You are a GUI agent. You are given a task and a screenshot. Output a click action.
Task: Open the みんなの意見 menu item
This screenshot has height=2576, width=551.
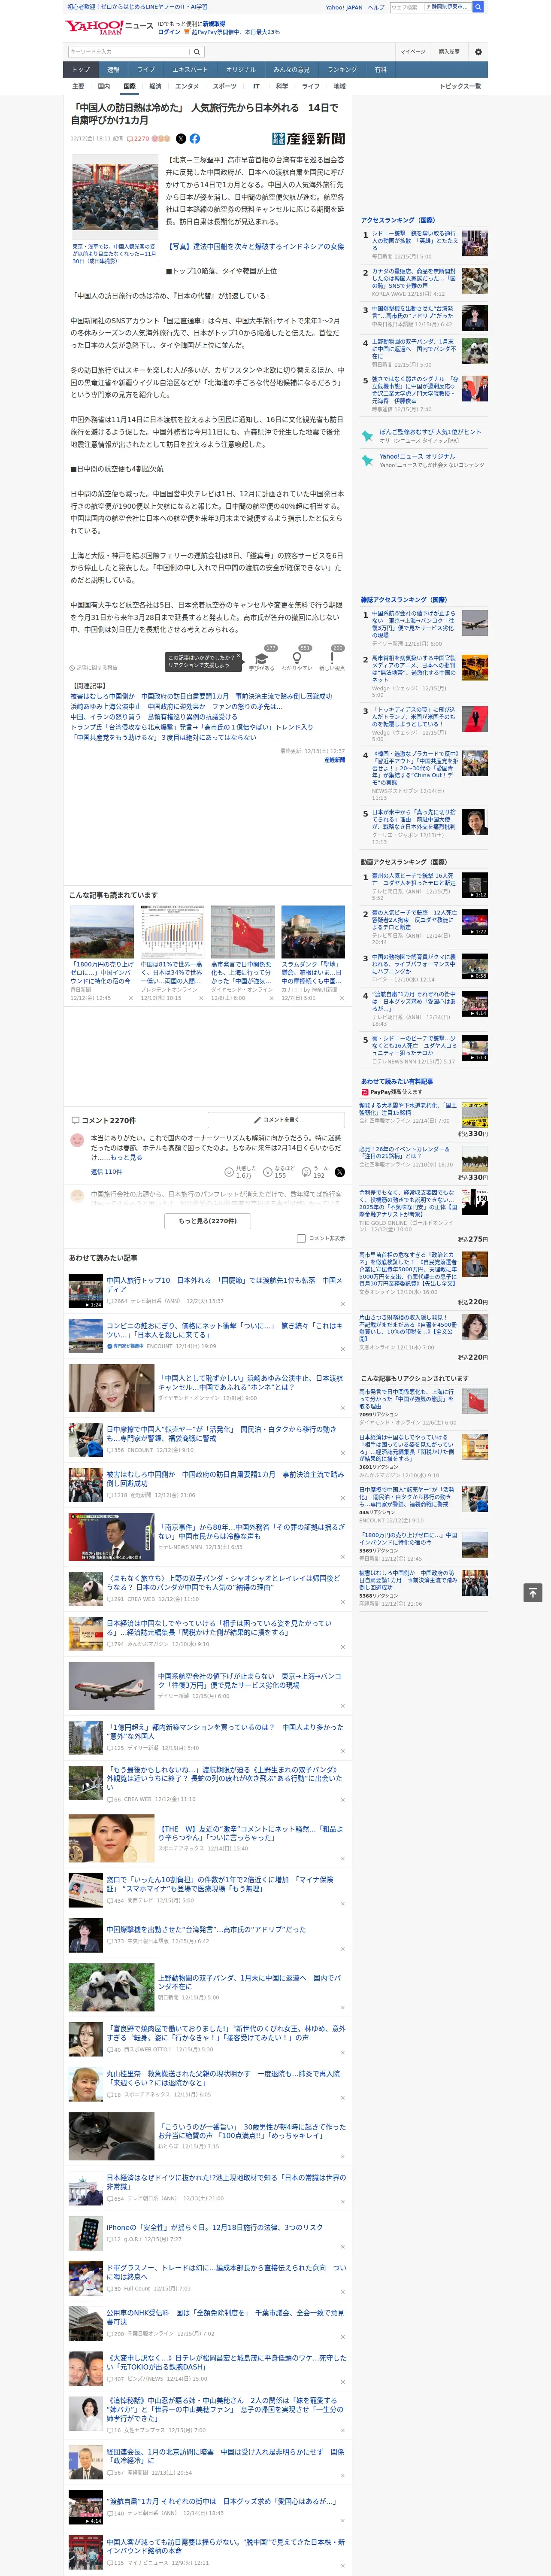click(291, 70)
